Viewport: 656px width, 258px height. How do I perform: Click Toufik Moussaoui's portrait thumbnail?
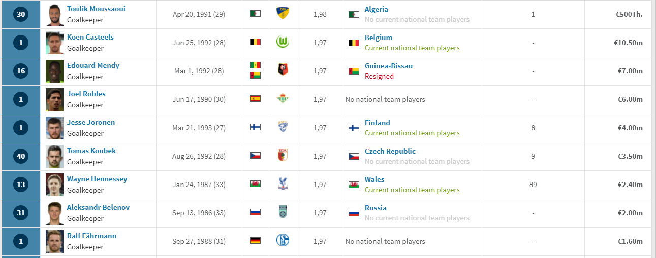tap(54, 15)
